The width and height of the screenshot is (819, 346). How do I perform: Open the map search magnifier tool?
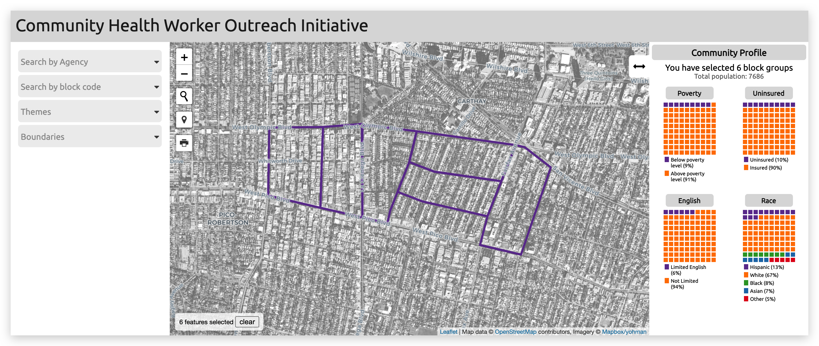point(184,96)
